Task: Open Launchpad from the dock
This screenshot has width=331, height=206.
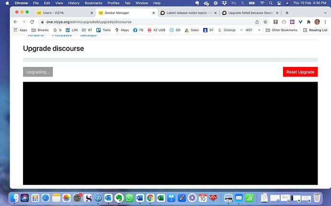Action: coord(35,198)
